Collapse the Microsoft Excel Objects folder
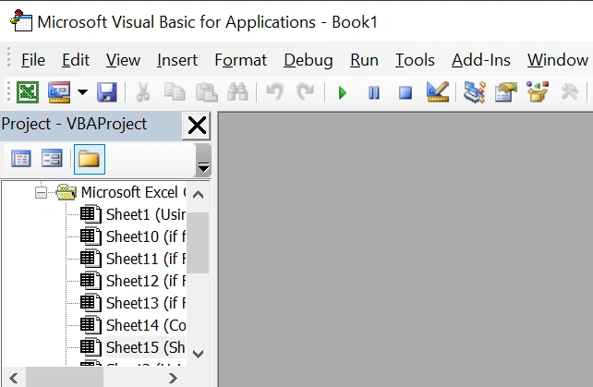This screenshot has height=387, width=593. click(41, 192)
